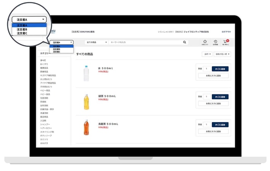The height and width of the screenshot is (171, 270).
Task: Open the 20件 items-per-page dropdown
Action: click(207, 54)
